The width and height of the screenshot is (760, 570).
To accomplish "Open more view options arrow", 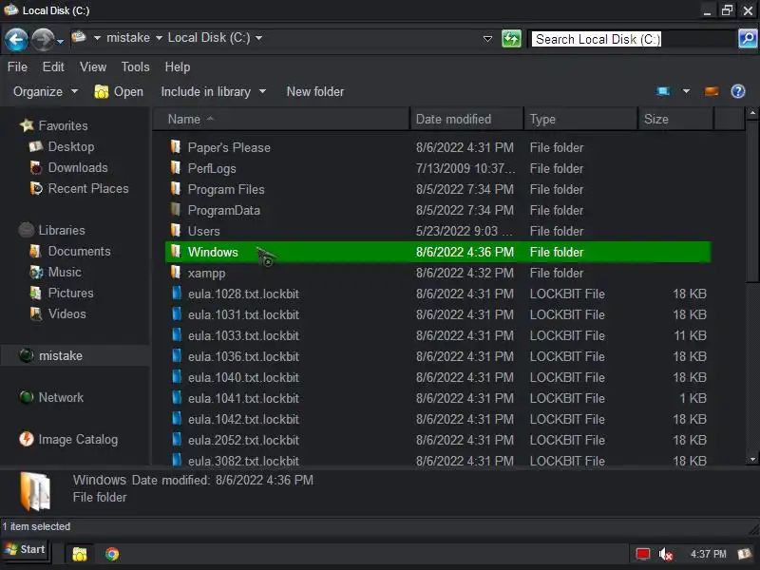I will pos(686,91).
